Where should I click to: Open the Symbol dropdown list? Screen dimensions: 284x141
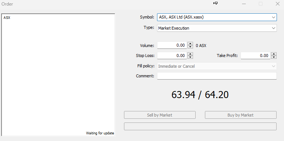pyautogui.click(x=273, y=17)
